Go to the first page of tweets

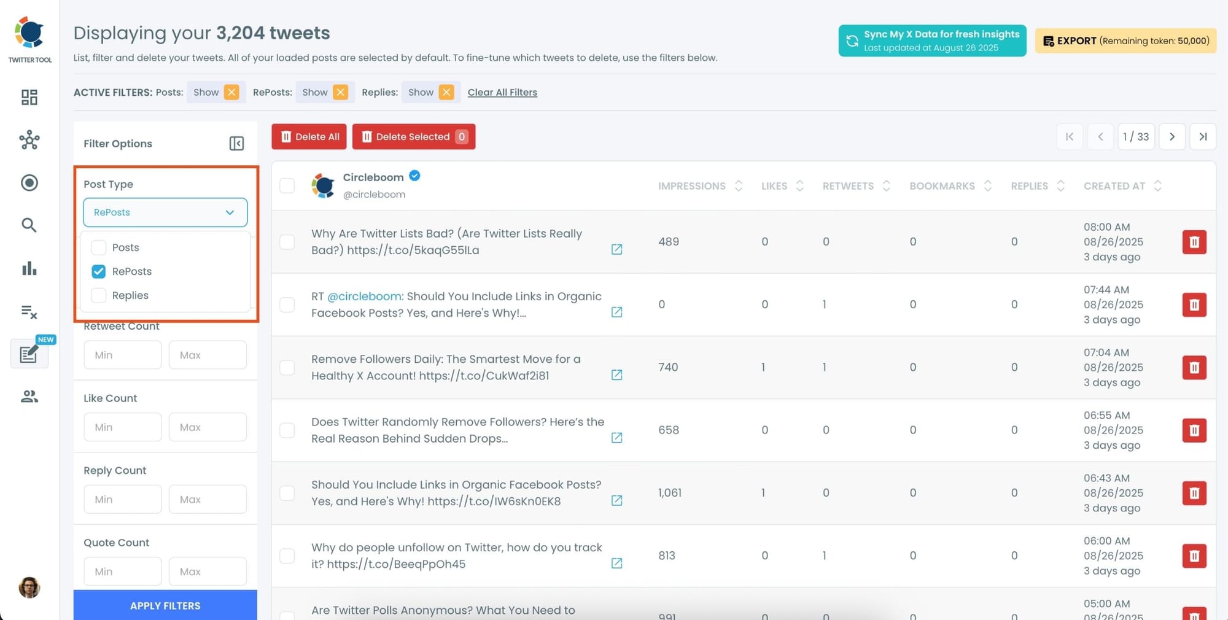click(1070, 136)
